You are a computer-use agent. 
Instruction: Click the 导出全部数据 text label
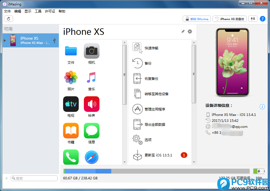[x=155, y=124]
